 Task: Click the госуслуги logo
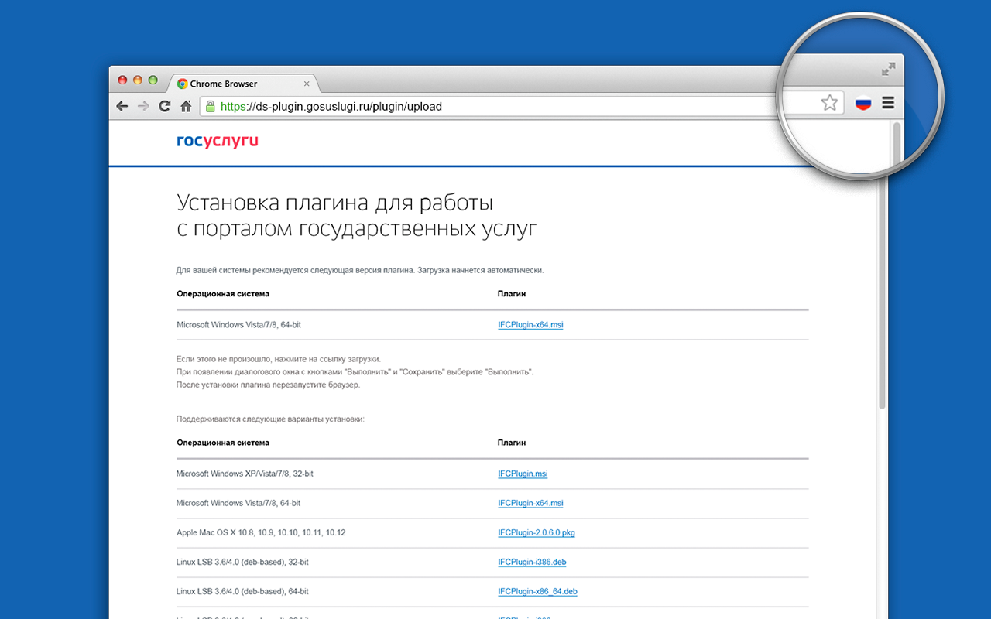[218, 142]
